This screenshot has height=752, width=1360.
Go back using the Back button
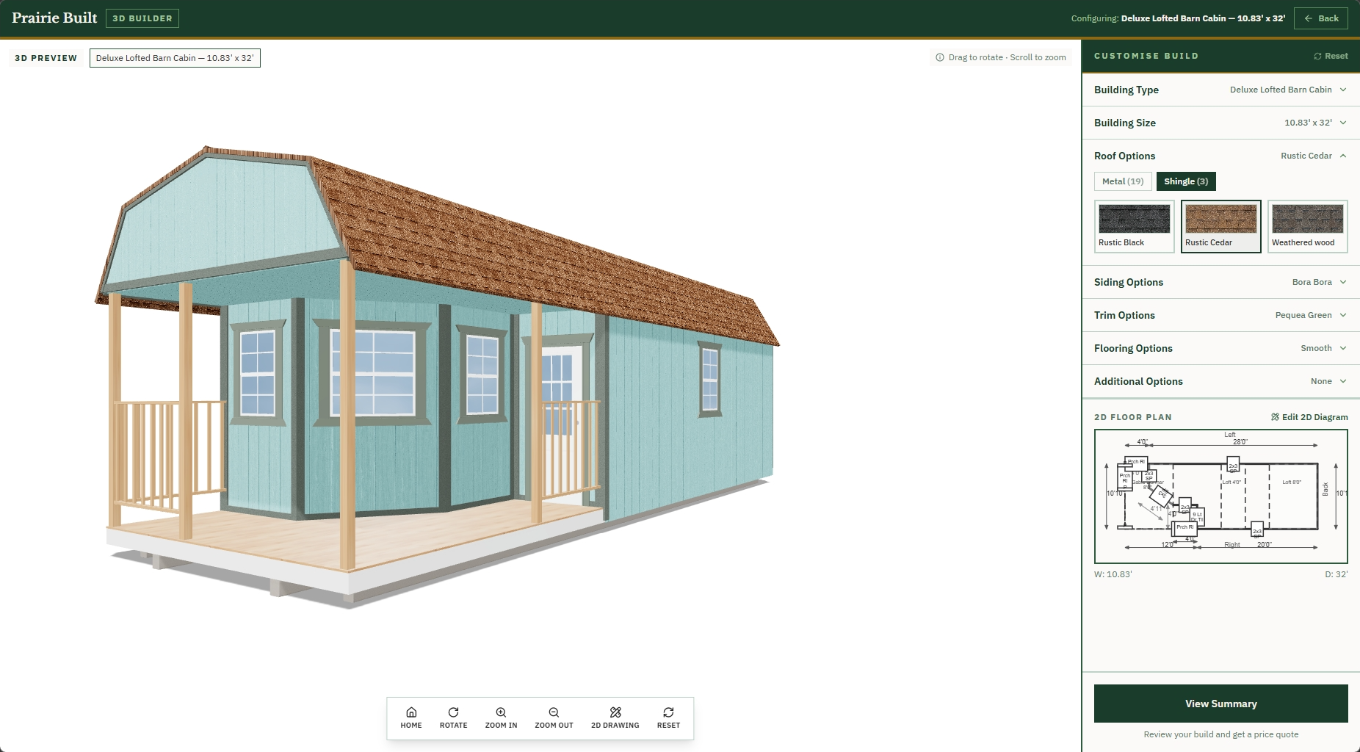(1321, 18)
